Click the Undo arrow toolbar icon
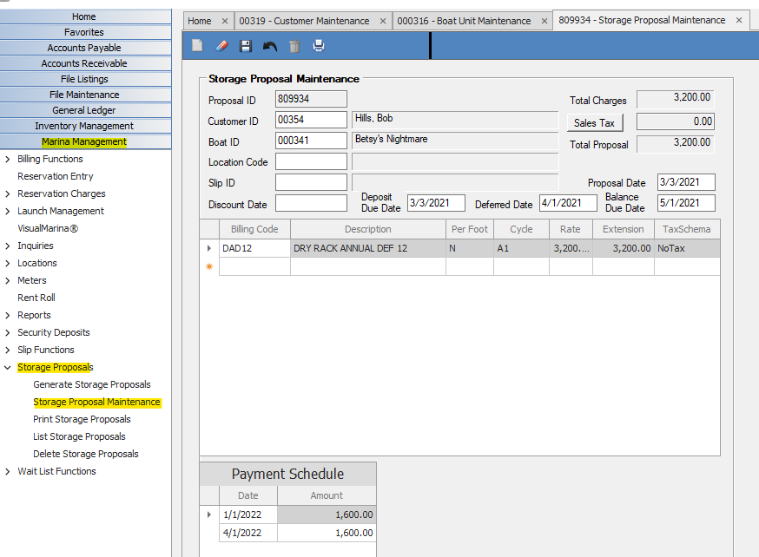Viewport: 759px width, 557px height. 270,46
